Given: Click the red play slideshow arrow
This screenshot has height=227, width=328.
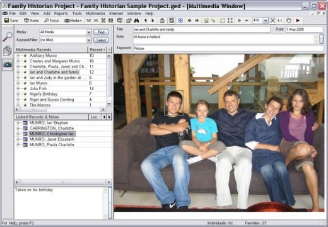Looking at the screenshot, I should pyautogui.click(x=298, y=20).
